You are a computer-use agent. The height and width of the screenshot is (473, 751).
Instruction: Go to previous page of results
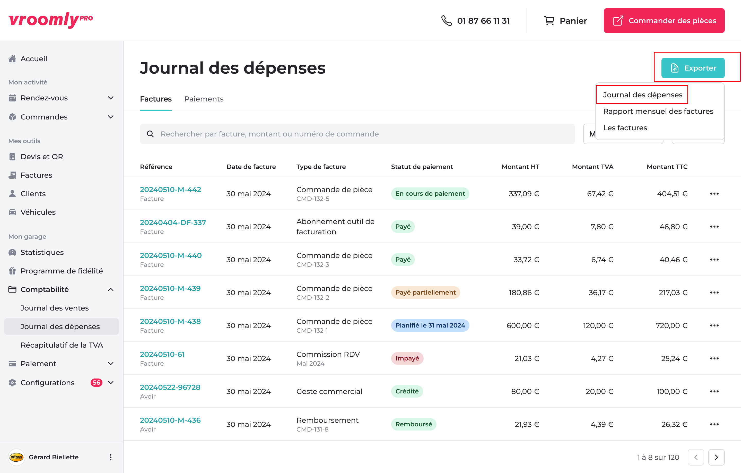(x=696, y=457)
